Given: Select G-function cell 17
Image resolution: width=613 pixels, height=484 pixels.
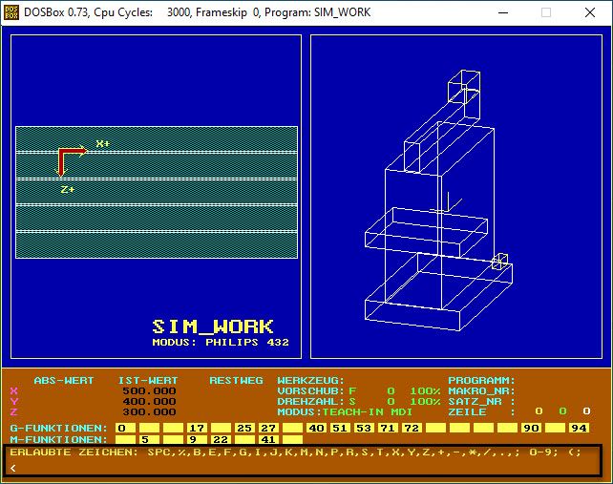Looking at the screenshot, I should 197,428.
